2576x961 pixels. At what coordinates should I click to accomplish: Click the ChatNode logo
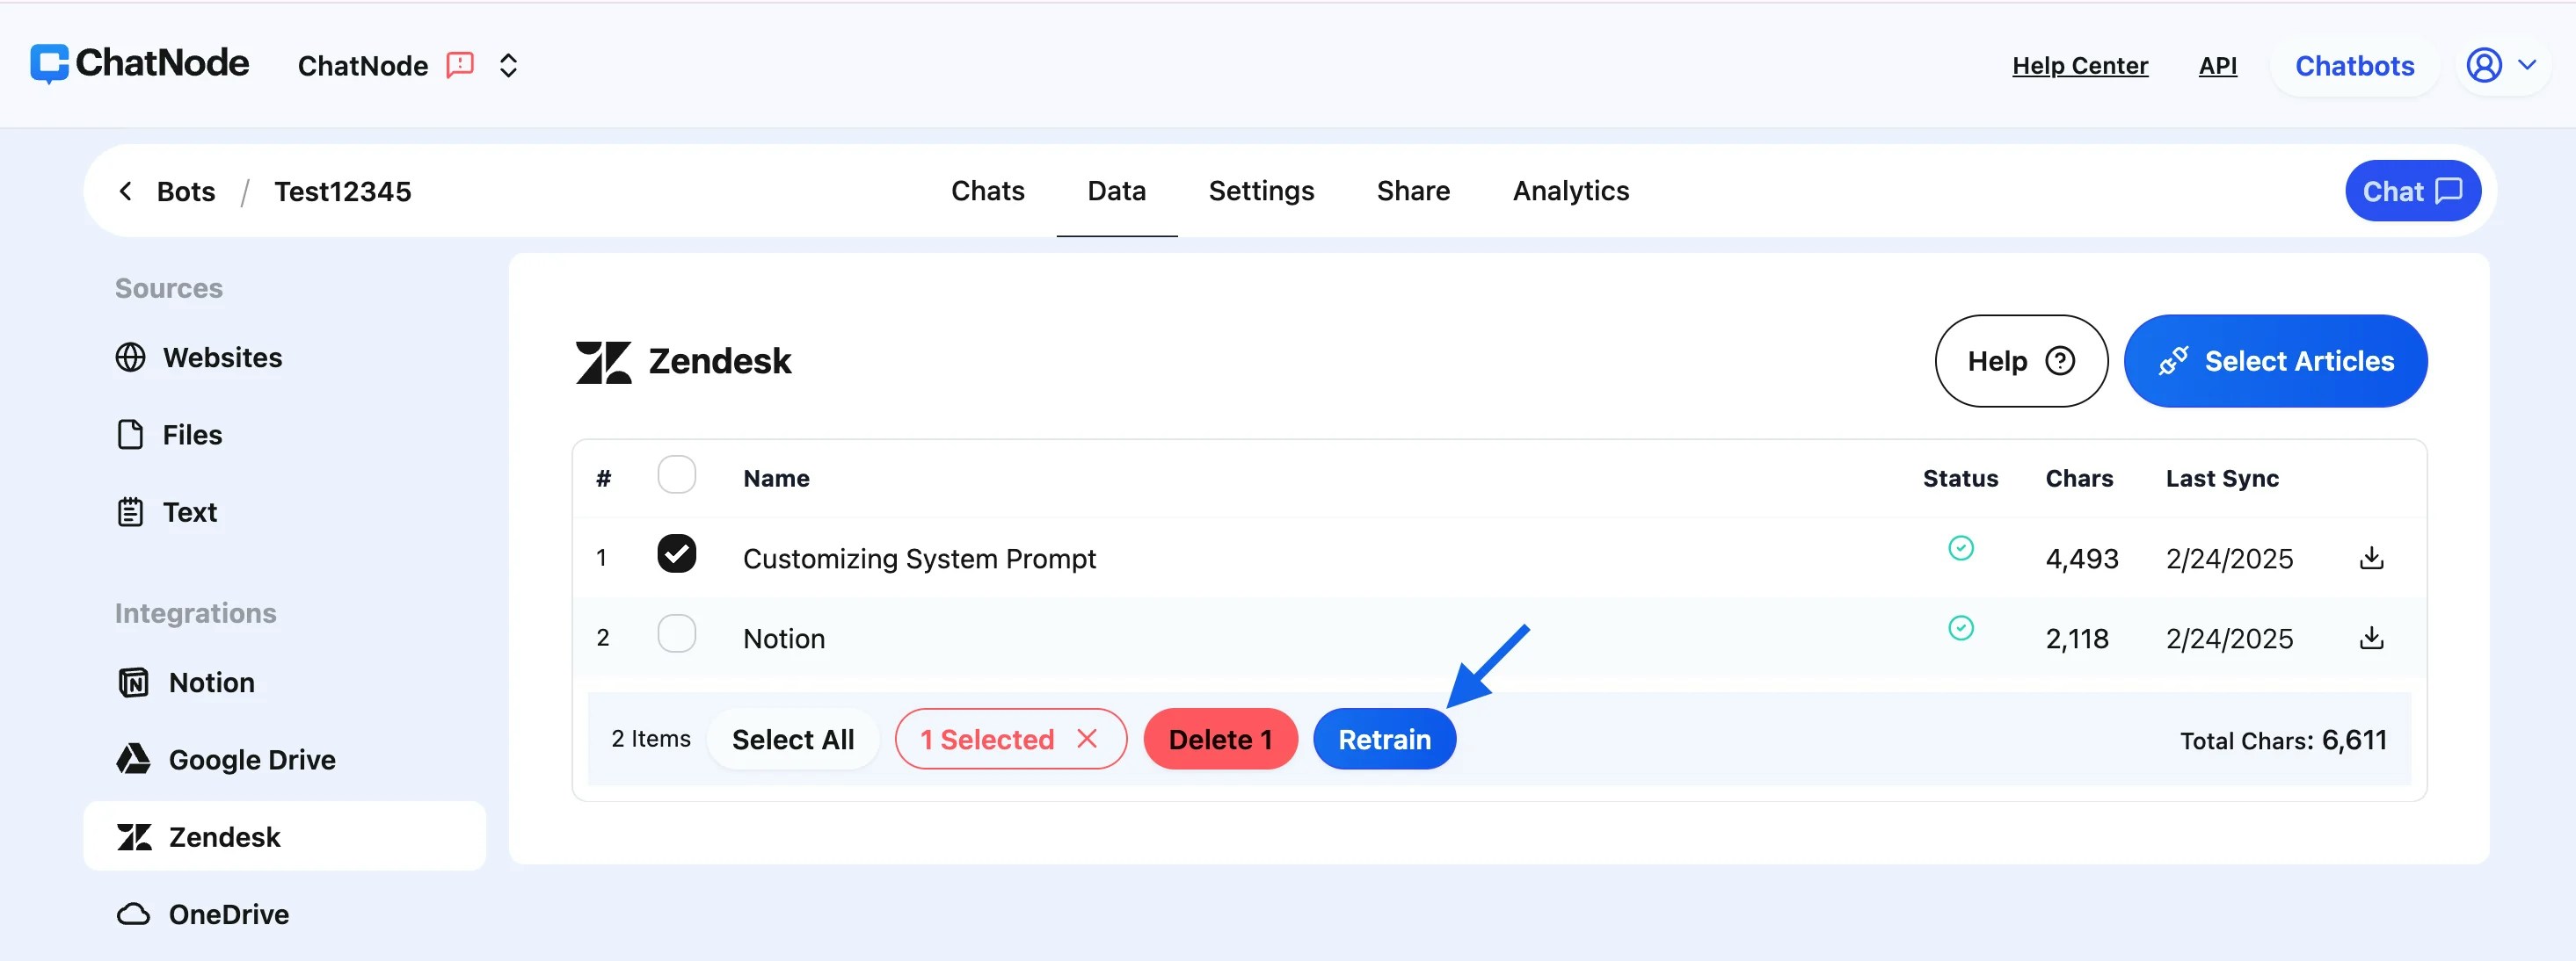139,63
